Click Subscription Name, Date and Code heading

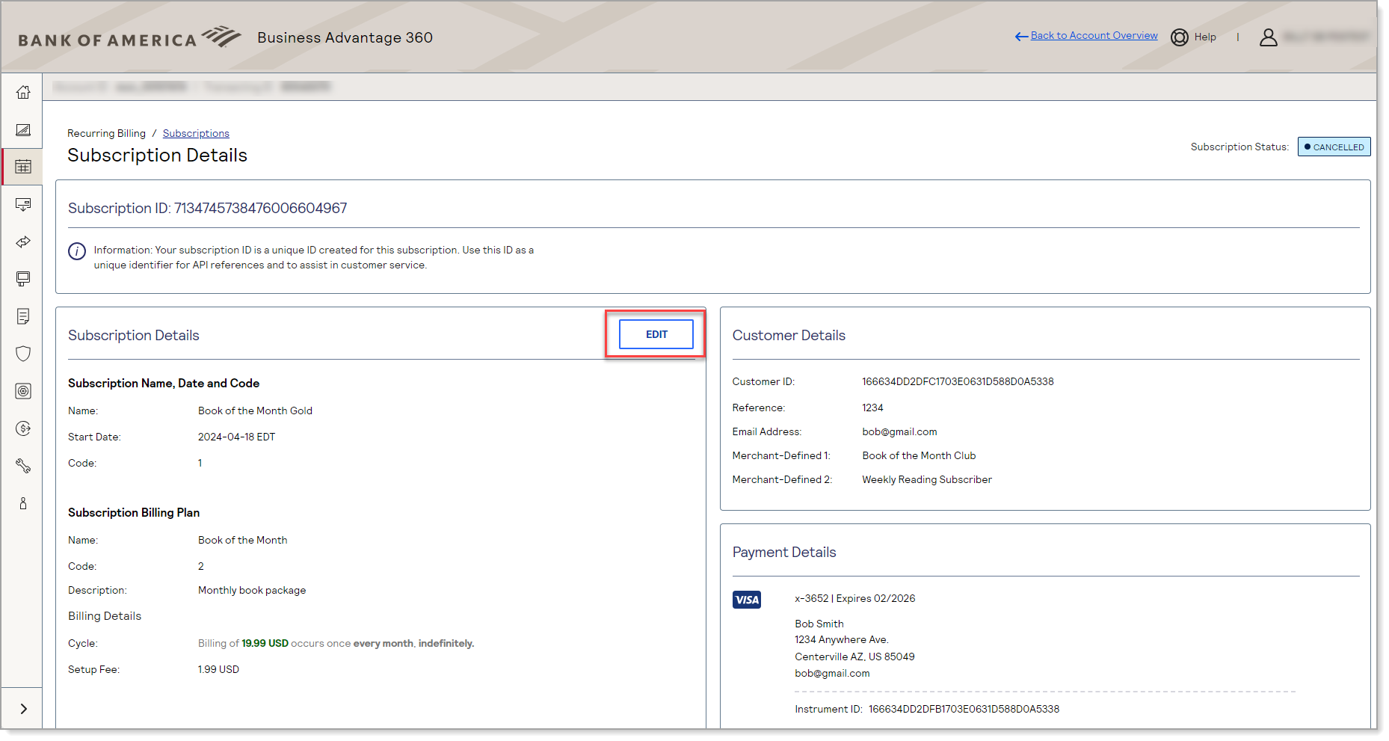tap(164, 384)
